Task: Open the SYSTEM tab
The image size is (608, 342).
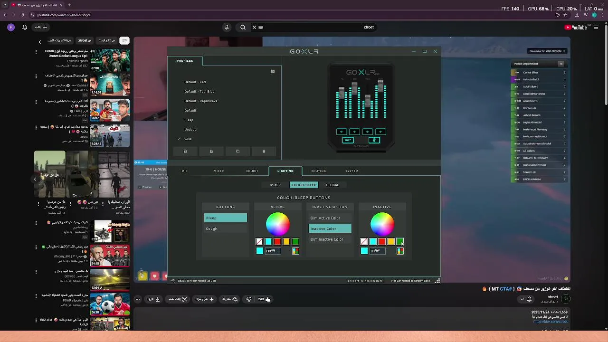Action: click(x=352, y=171)
